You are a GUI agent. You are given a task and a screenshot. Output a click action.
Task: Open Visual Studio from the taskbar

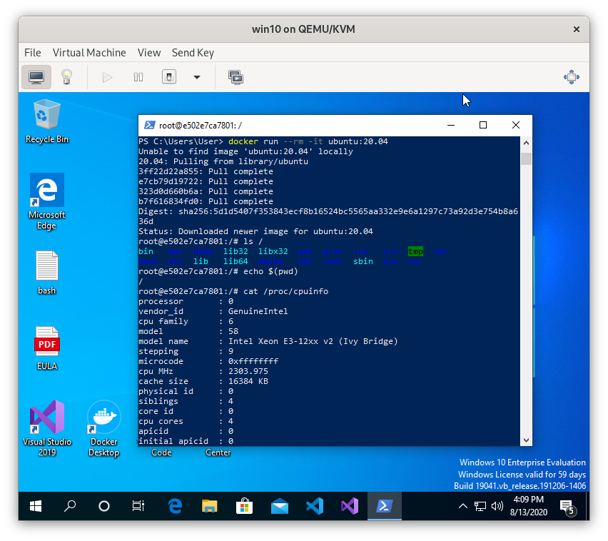[x=350, y=506]
